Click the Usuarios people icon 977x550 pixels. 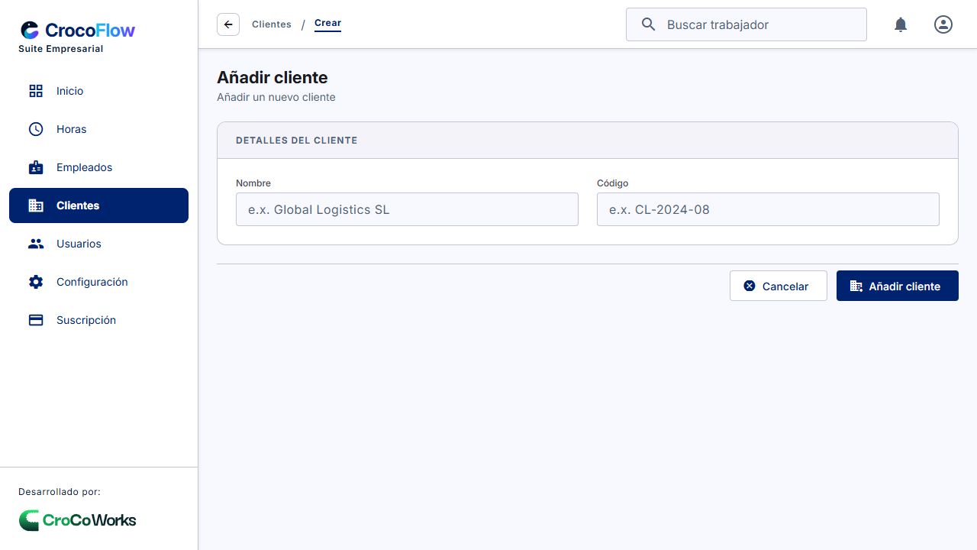pos(36,244)
